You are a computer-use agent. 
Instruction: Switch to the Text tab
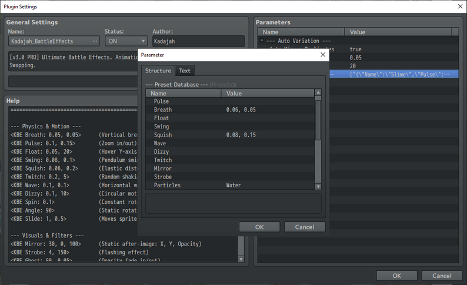(x=185, y=71)
